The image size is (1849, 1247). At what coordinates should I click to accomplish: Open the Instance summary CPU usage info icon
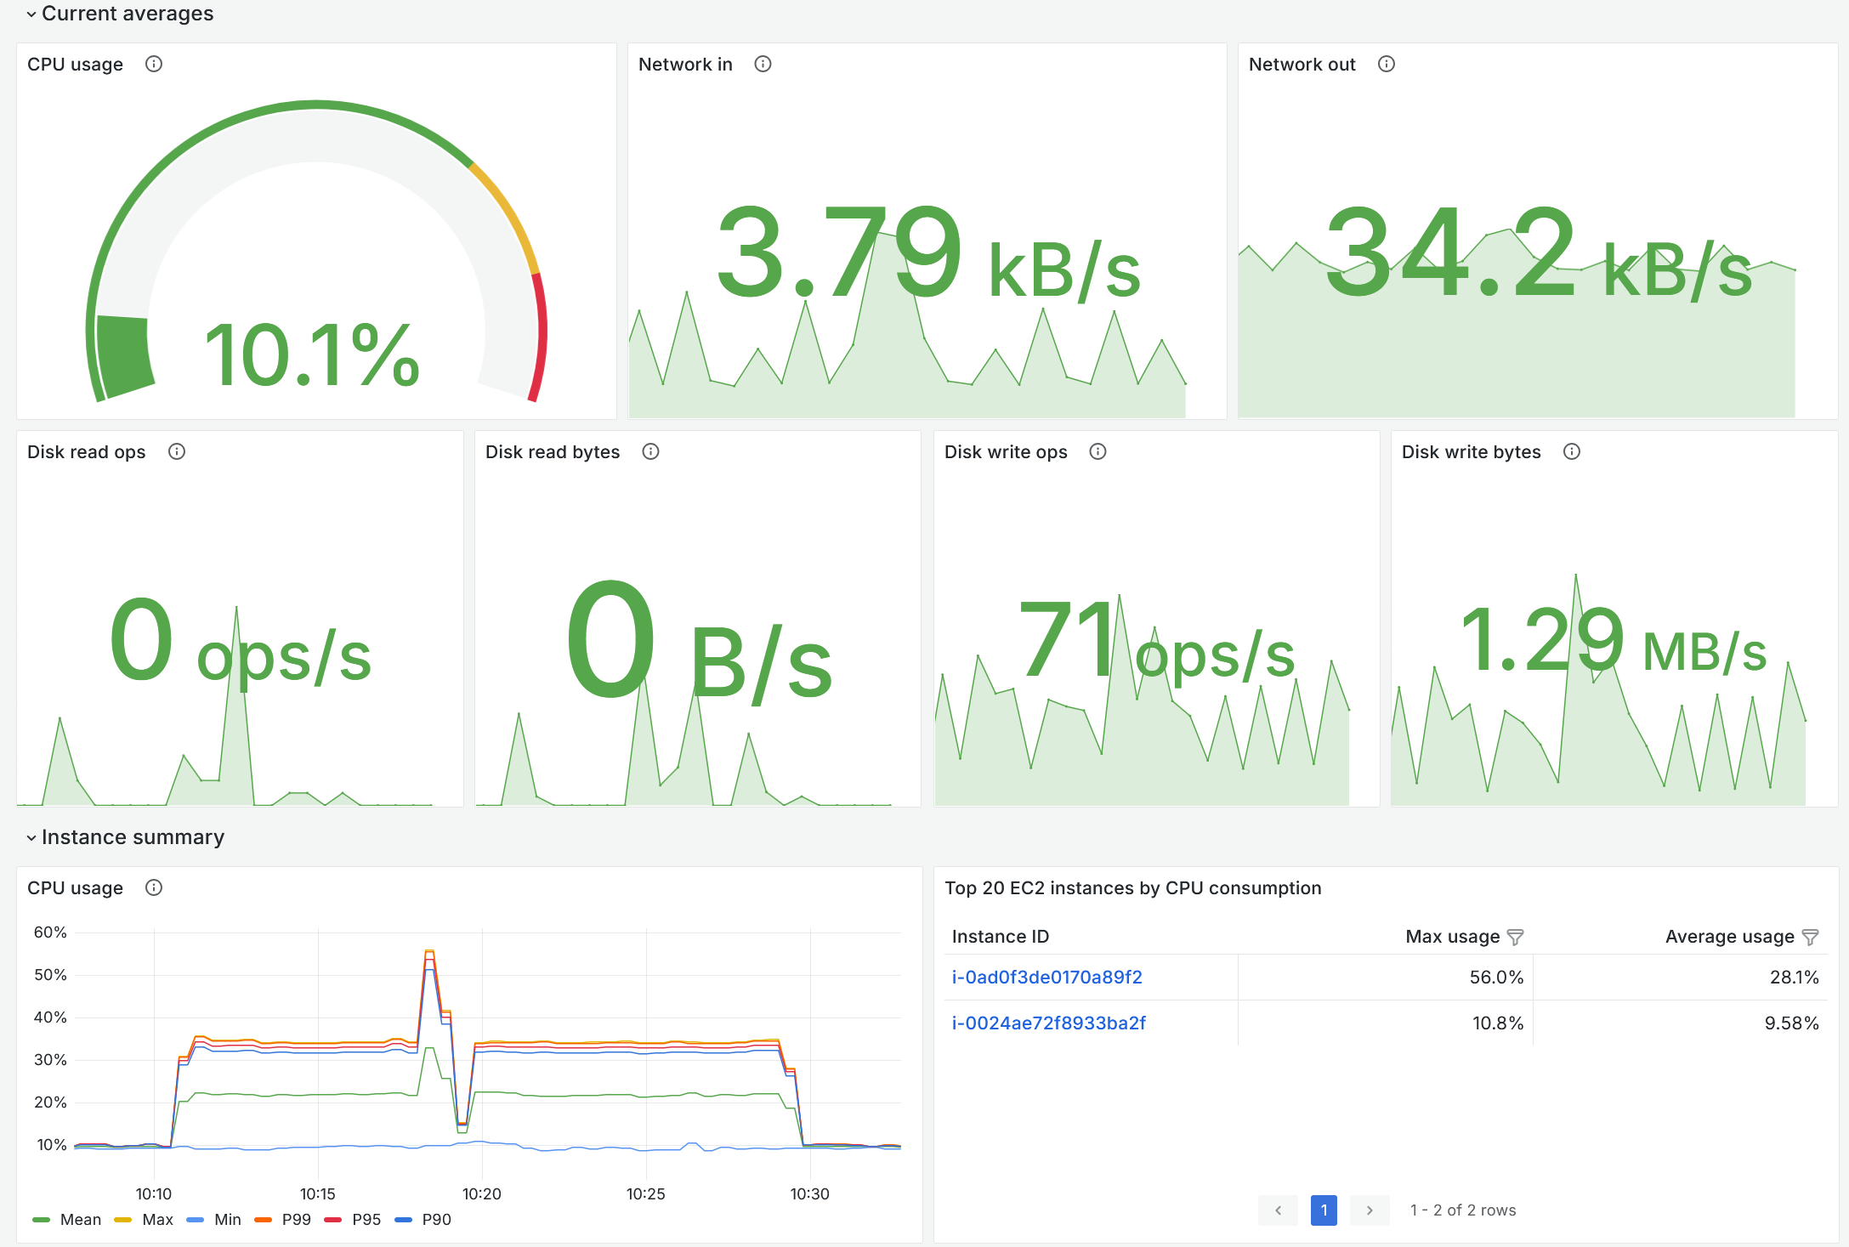click(154, 887)
